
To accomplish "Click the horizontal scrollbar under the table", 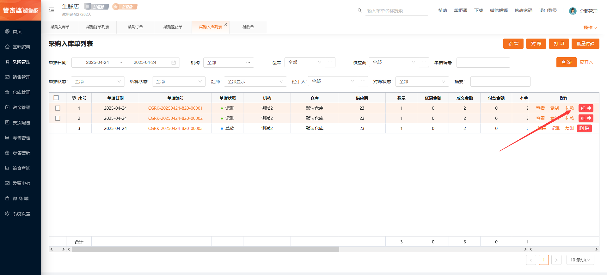I will [205, 249].
